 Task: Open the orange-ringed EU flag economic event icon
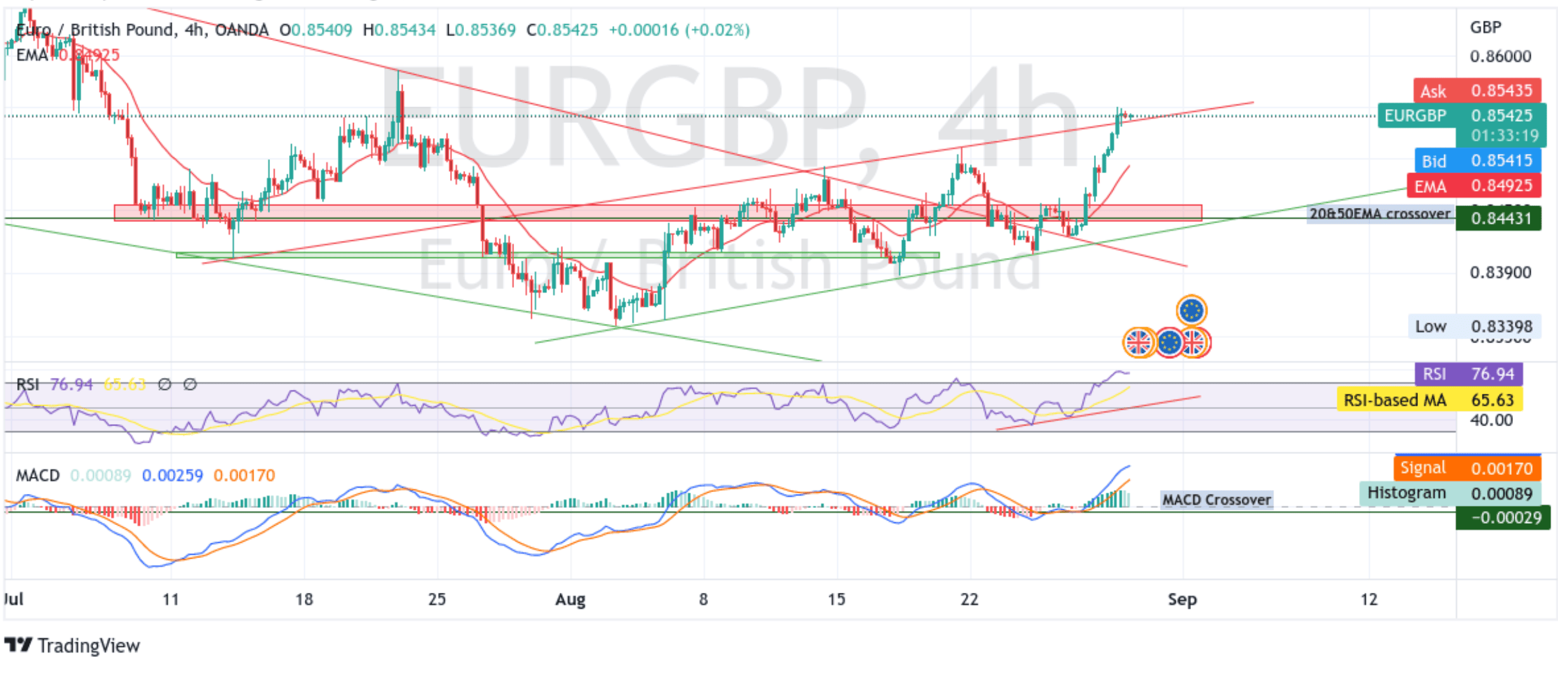(x=1191, y=311)
